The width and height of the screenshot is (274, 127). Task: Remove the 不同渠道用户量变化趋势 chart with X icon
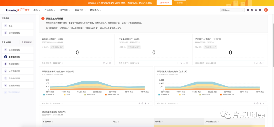[x=263, y=103]
